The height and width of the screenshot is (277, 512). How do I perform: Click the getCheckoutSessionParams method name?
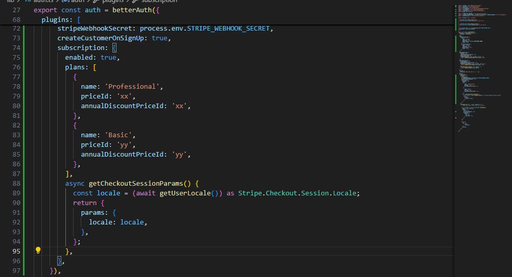tap(136, 184)
